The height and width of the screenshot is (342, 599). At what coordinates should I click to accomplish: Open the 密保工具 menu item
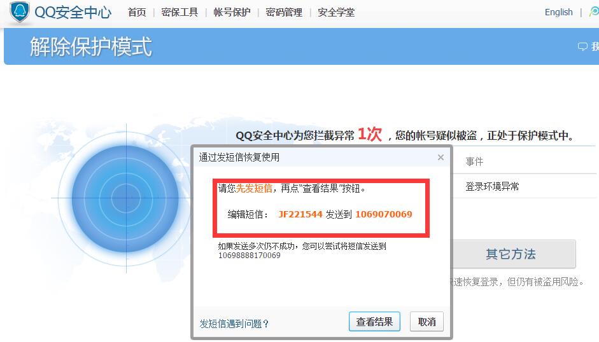[180, 13]
